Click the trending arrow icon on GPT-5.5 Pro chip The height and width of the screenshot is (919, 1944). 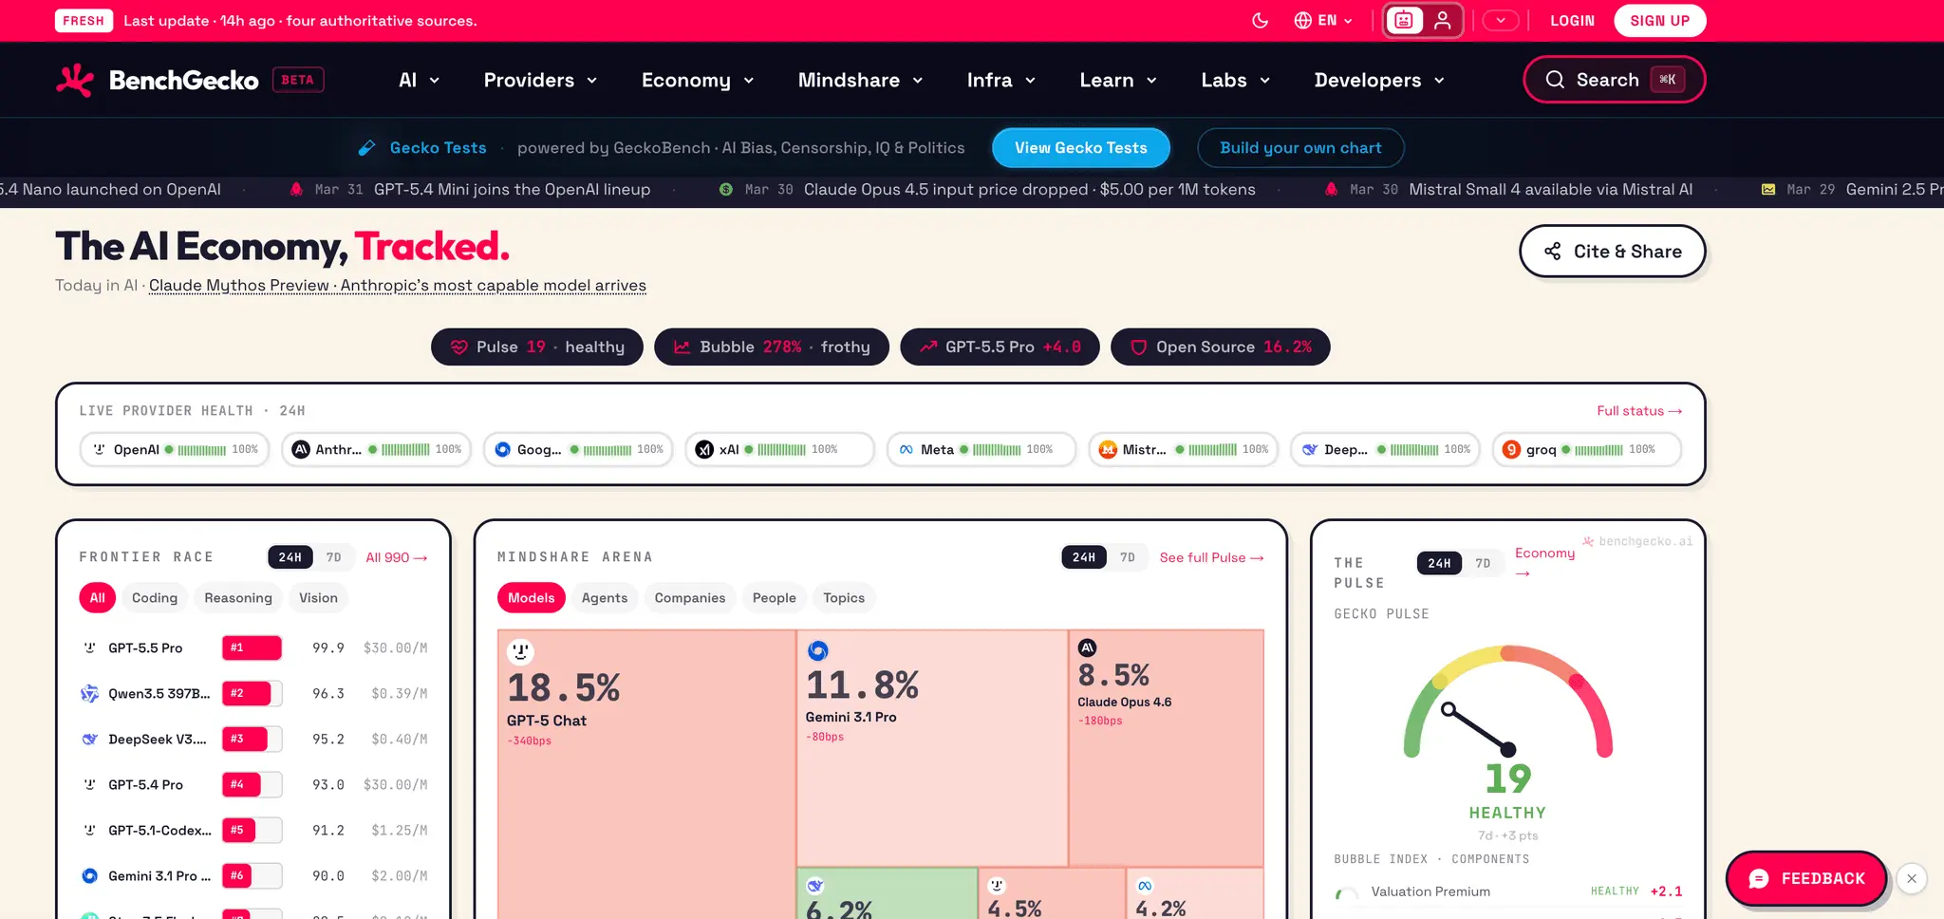[x=928, y=347]
